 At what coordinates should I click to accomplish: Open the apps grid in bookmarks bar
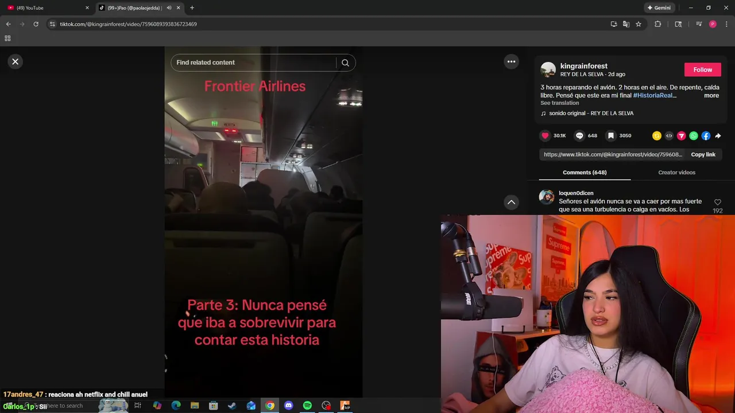click(7, 38)
